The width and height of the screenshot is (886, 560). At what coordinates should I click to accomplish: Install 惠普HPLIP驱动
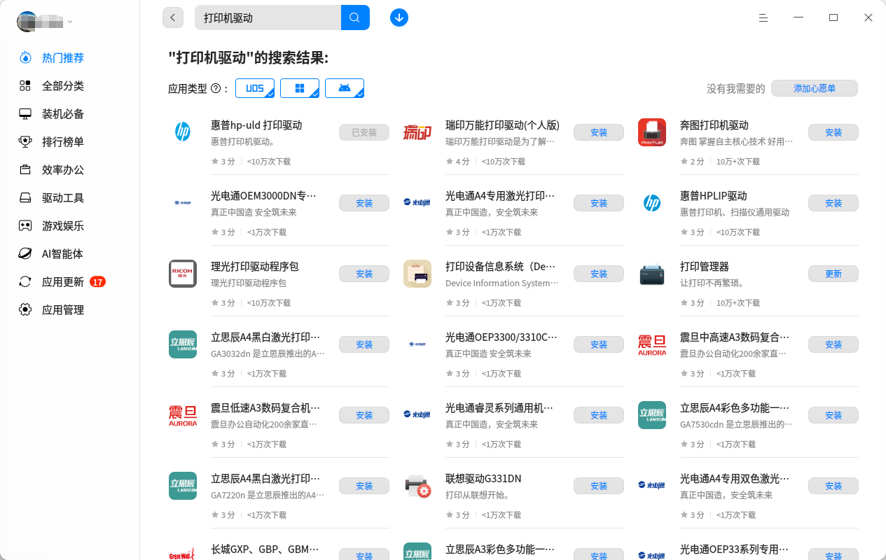pyautogui.click(x=833, y=203)
